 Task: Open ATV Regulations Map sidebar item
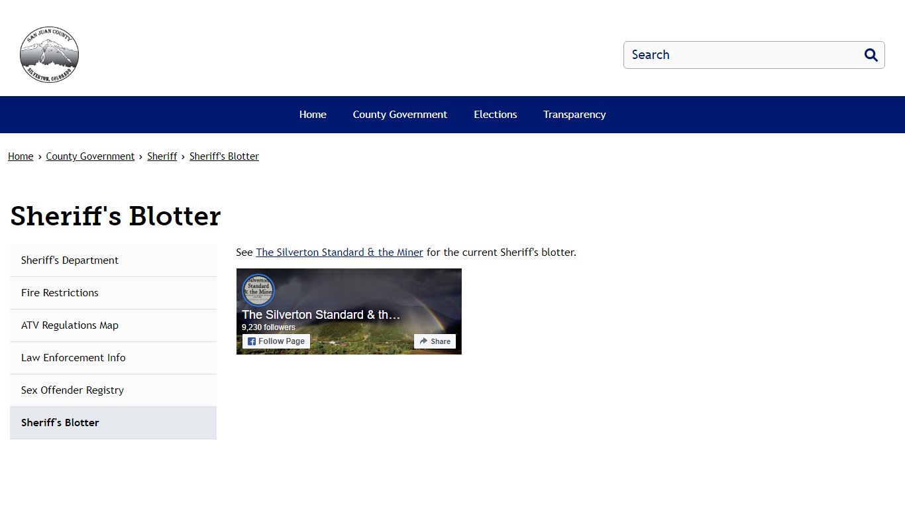[x=113, y=325]
